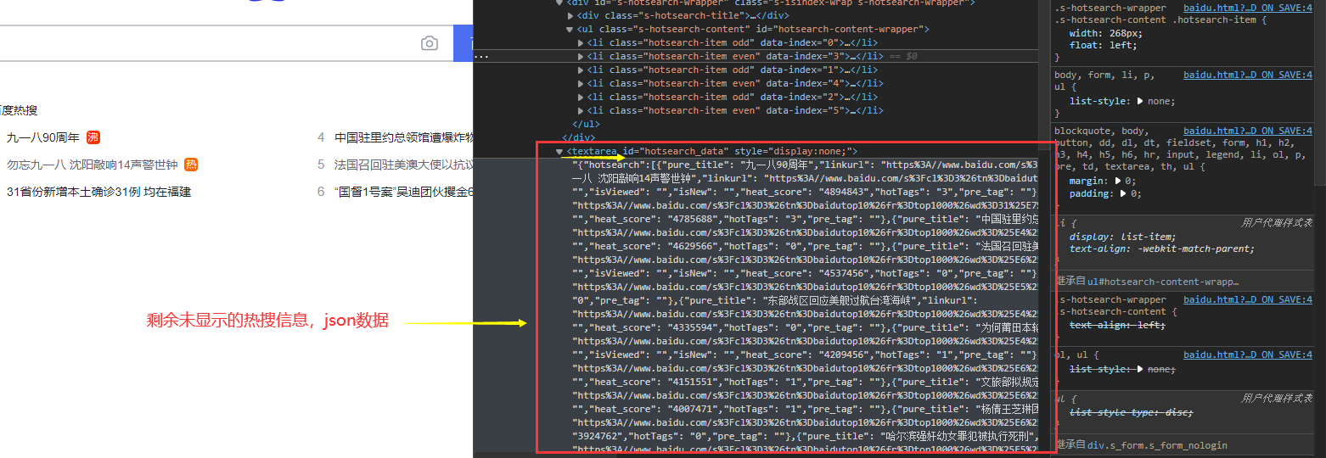Click the Styles pane vertical scrollbar
Image resolution: width=1326 pixels, height=458 pixels.
coord(1320,93)
